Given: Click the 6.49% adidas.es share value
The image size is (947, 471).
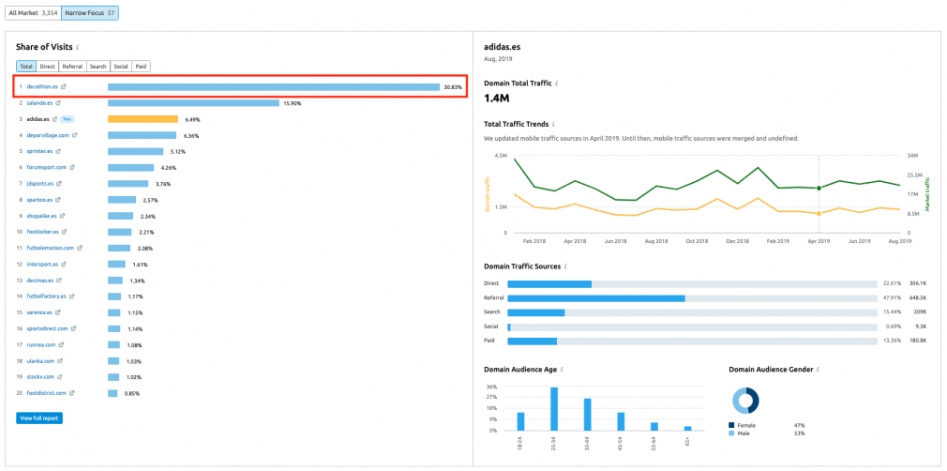Looking at the screenshot, I should 192,120.
